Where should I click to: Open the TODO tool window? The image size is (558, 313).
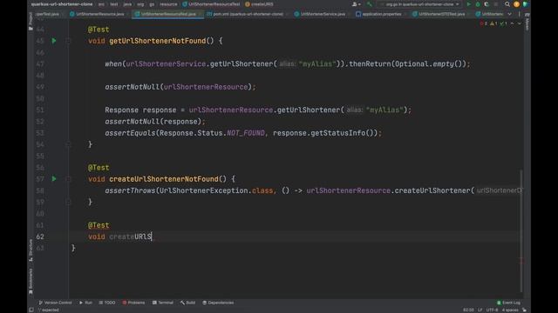pyautogui.click(x=107, y=303)
